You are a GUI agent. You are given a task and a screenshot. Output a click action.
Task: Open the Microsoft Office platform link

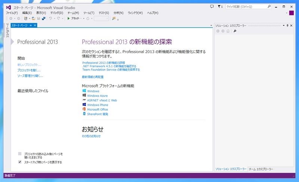[x=98, y=109]
